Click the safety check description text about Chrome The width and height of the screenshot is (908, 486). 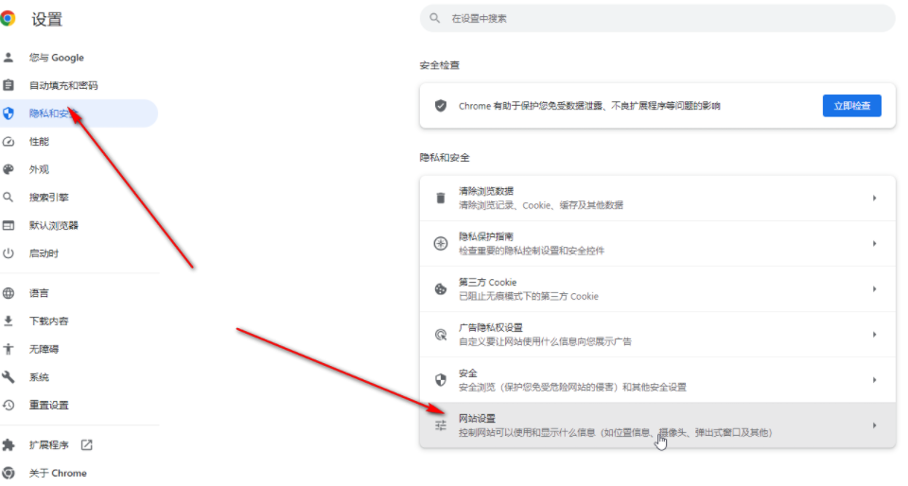tap(589, 106)
